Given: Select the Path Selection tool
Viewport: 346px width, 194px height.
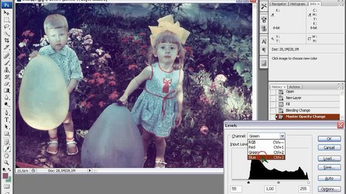Looking at the screenshot, I should [x=6, y=127].
